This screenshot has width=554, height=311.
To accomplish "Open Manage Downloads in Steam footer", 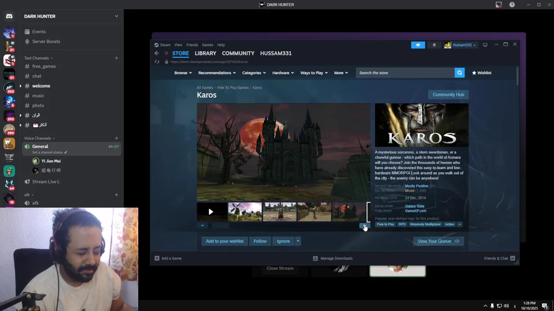I will [333, 258].
